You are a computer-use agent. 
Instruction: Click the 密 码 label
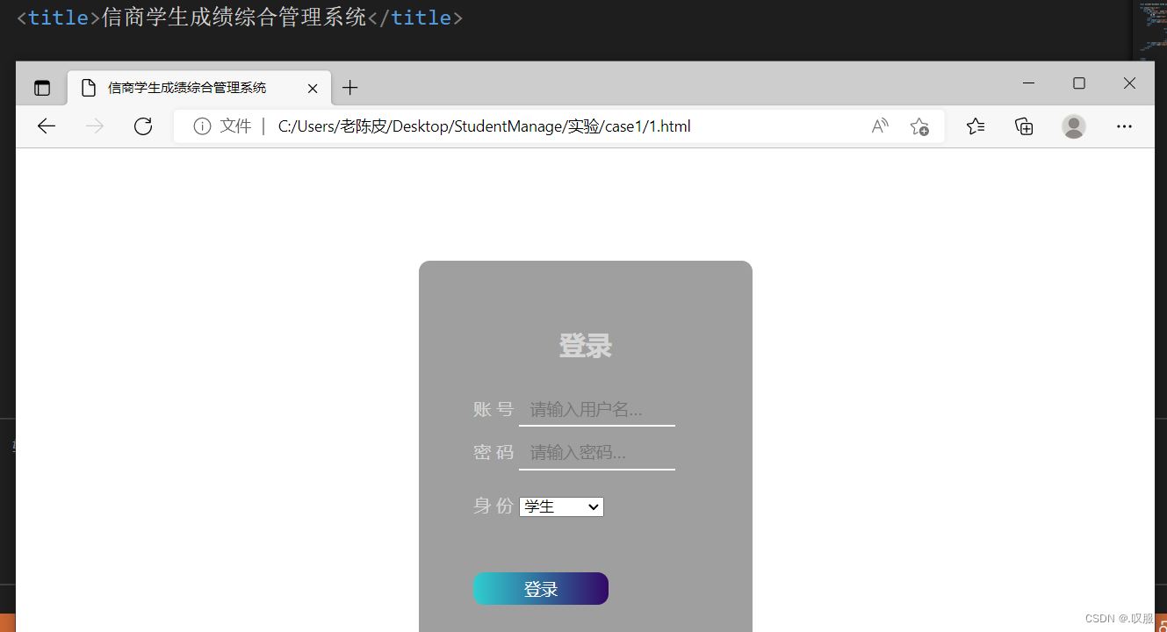[493, 452]
